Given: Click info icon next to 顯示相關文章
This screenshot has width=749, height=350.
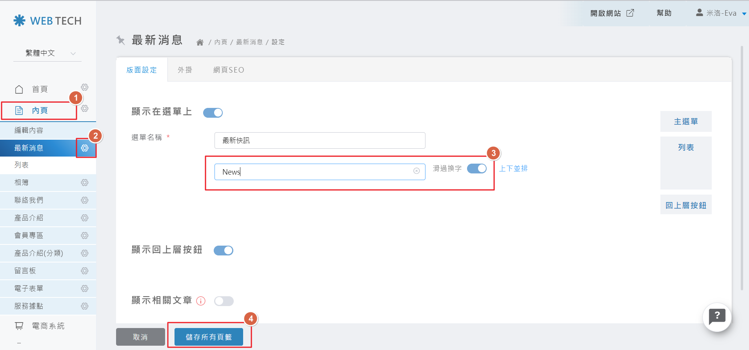Looking at the screenshot, I should coord(201,301).
